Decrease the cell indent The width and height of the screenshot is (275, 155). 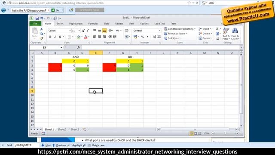tap(110, 37)
